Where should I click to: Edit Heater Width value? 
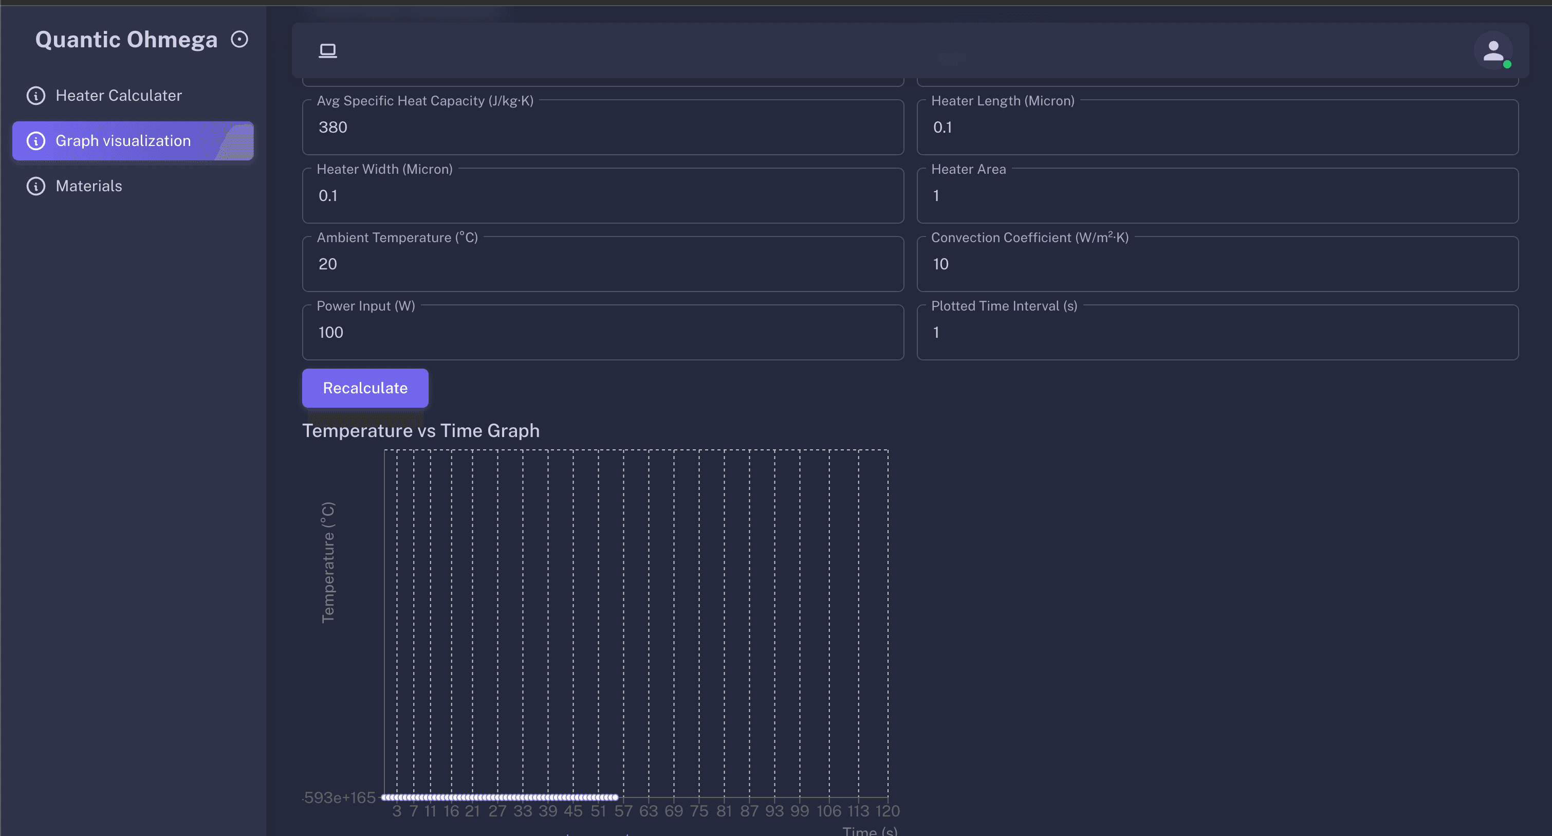point(602,196)
